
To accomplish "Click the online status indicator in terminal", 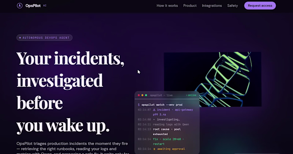I will pyautogui.click(x=191, y=95).
